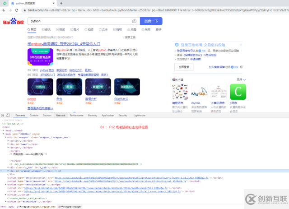289x209 pixels.
Task: Click the browser address bar URL
Action: (x=158, y=10)
